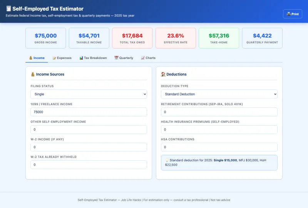This screenshot has width=308, height=208.
Task: Click the money bag icon beside Income Sources
Action: coord(33,74)
